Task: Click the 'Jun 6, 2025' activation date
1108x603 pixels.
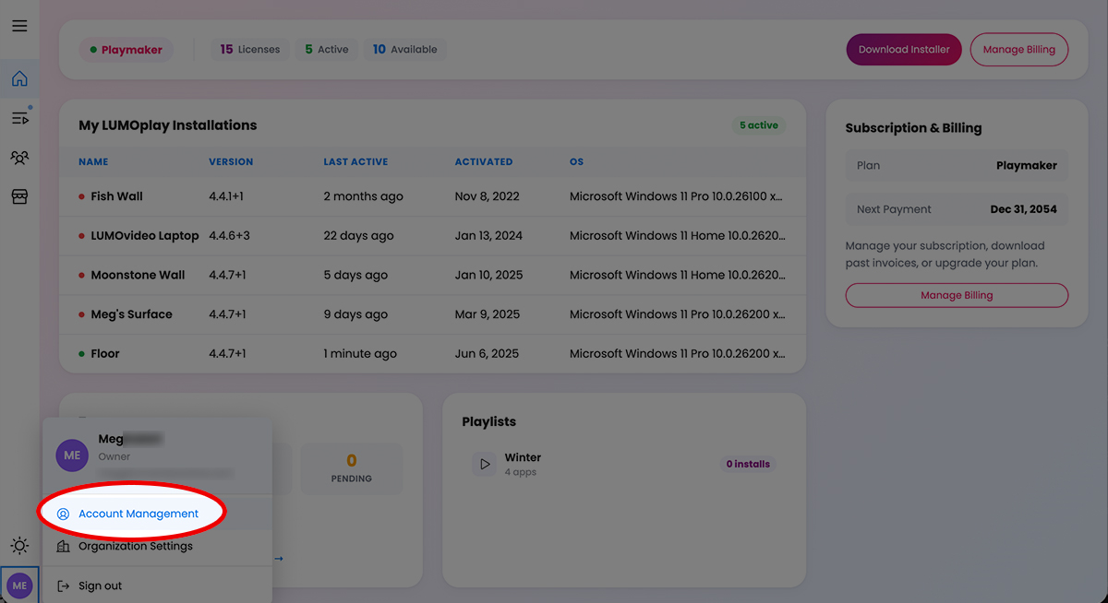Action: [487, 354]
